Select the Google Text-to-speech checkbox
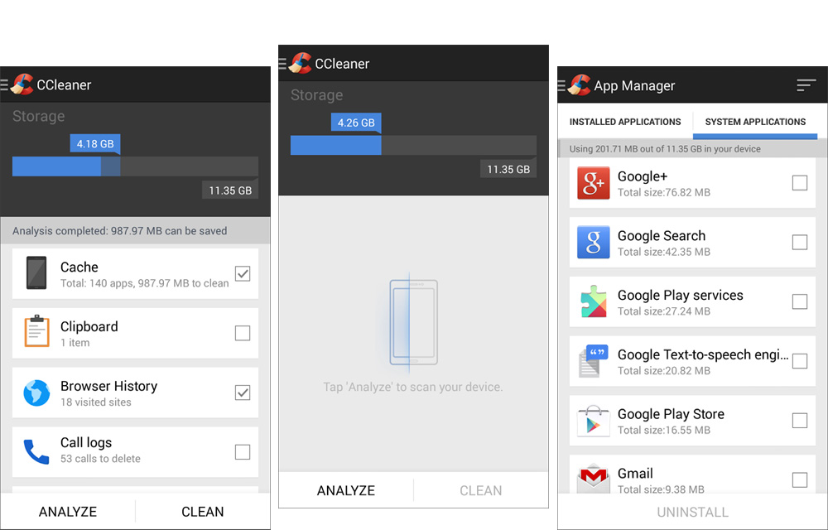 click(x=800, y=361)
